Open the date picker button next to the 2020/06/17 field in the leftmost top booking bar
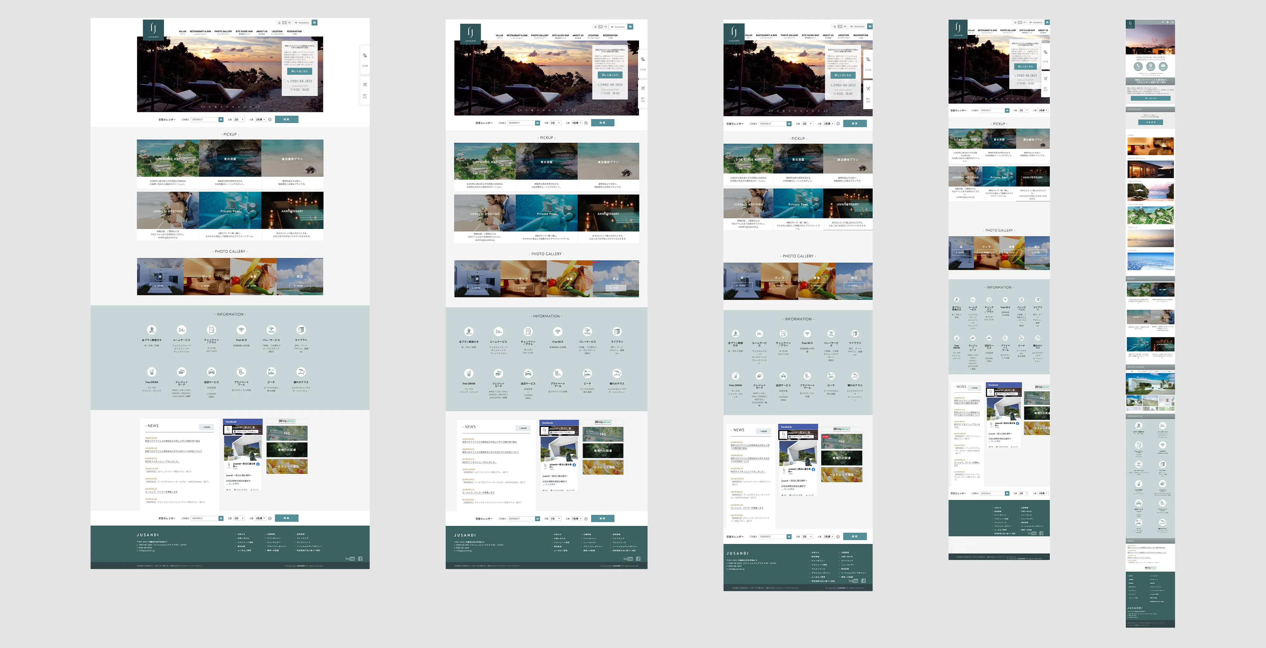This screenshot has height=648, width=1266. coord(221,119)
